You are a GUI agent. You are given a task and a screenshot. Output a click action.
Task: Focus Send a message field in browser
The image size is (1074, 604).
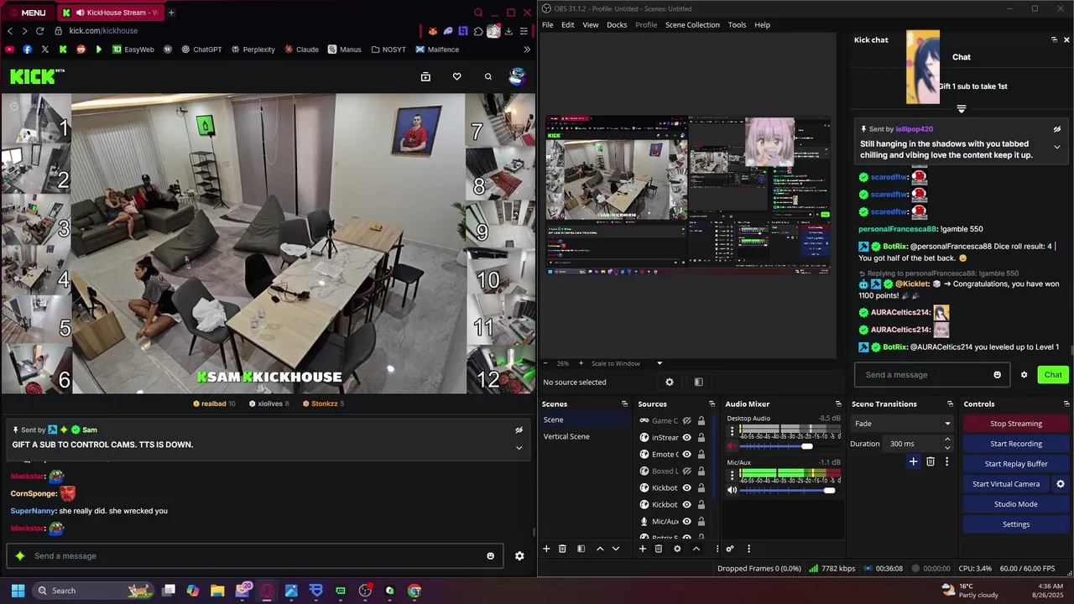point(254,556)
